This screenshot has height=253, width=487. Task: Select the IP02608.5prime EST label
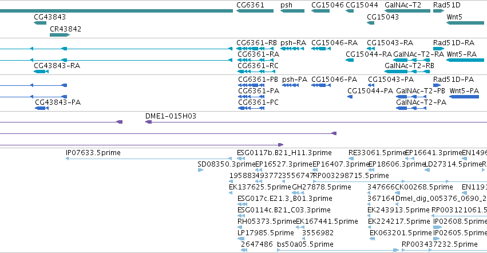click(x=460, y=222)
